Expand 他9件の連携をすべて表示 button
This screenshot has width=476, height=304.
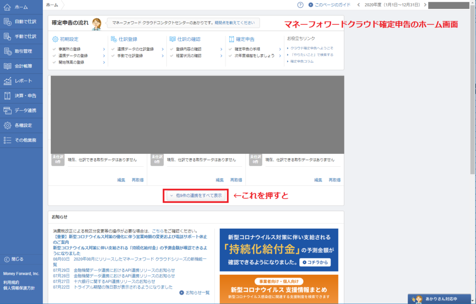pyautogui.click(x=196, y=196)
